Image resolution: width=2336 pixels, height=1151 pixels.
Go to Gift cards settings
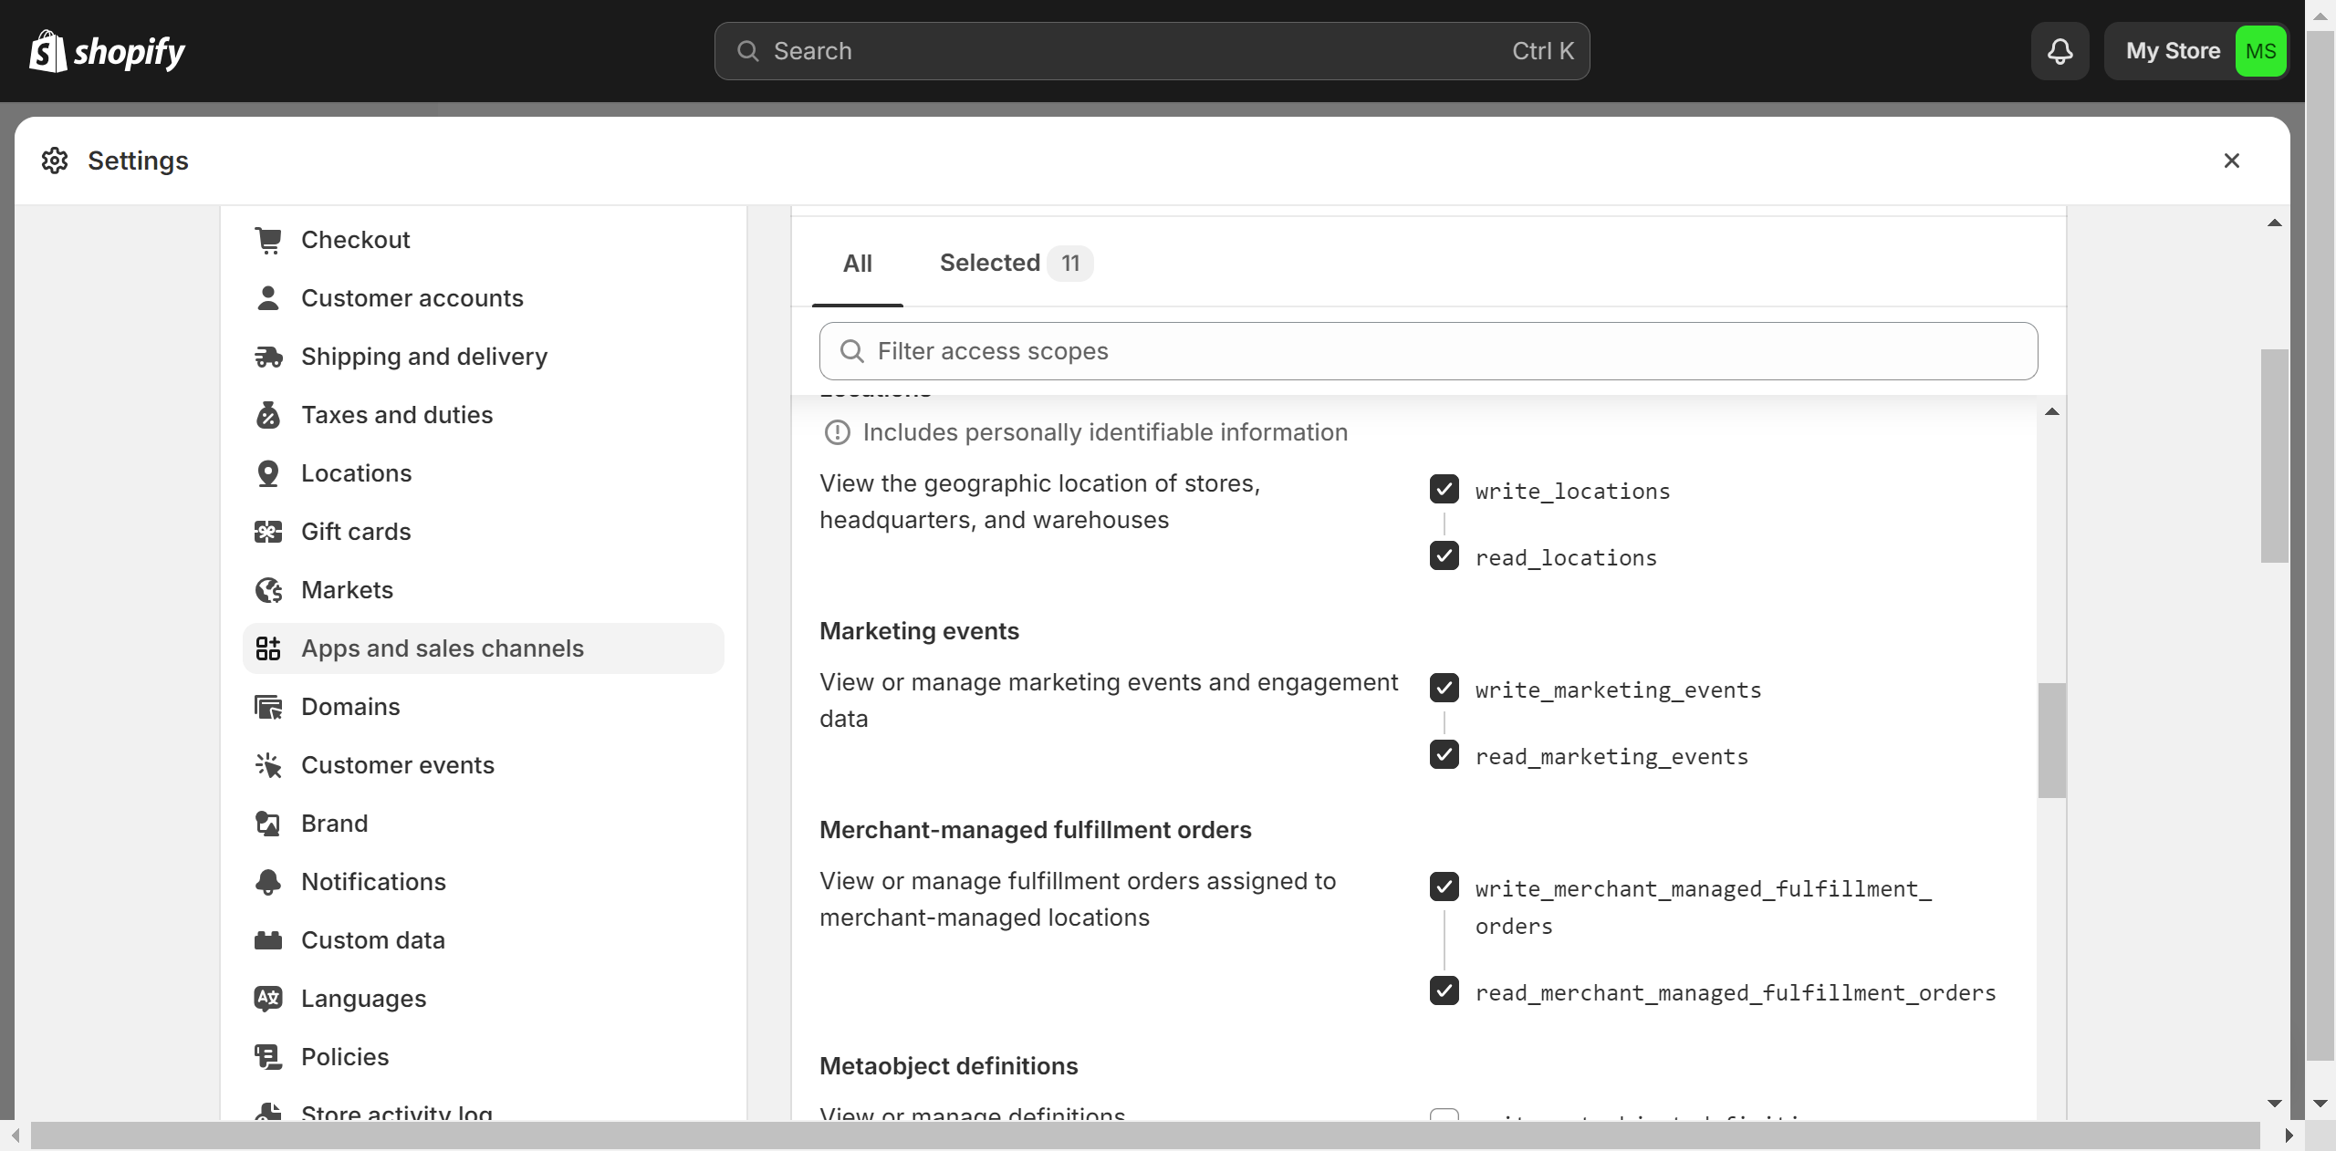(484, 532)
